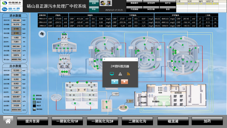Click the 出水COD value 12.303
Viewport: 227px width, 128px height.
[16, 70]
